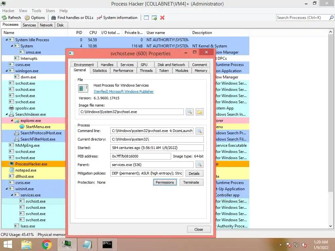Click magnifier icon next to Command line
Viewport: 335px width, 251px height.
tap(199, 131)
